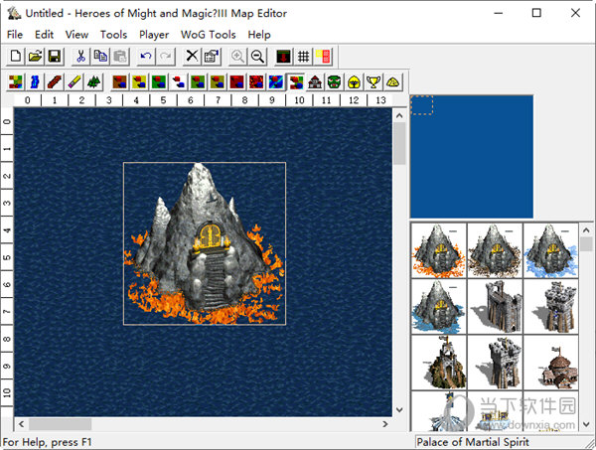The image size is (596, 450).
Task: Toggle the map grid overlay
Action: [x=303, y=57]
